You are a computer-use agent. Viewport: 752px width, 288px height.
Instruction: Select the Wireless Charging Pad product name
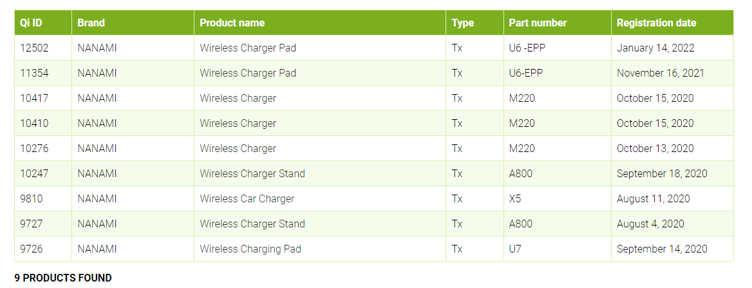click(250, 249)
